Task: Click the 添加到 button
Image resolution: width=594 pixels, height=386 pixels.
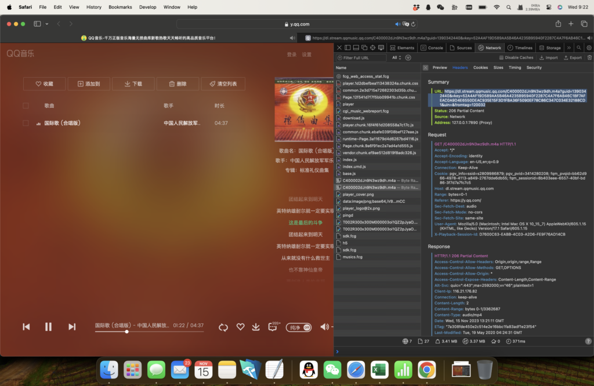Action: [x=89, y=83]
